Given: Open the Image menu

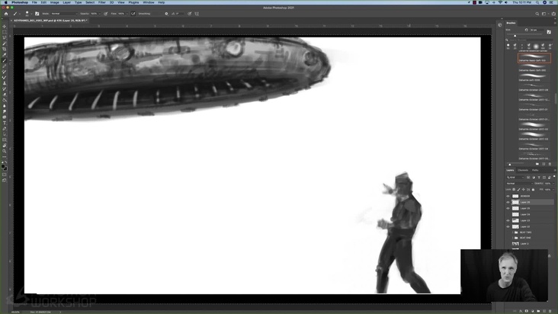Looking at the screenshot, I should [54, 2].
